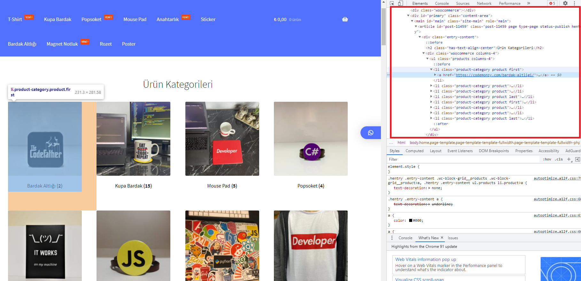Select the Computed styles tab

pyautogui.click(x=414, y=151)
